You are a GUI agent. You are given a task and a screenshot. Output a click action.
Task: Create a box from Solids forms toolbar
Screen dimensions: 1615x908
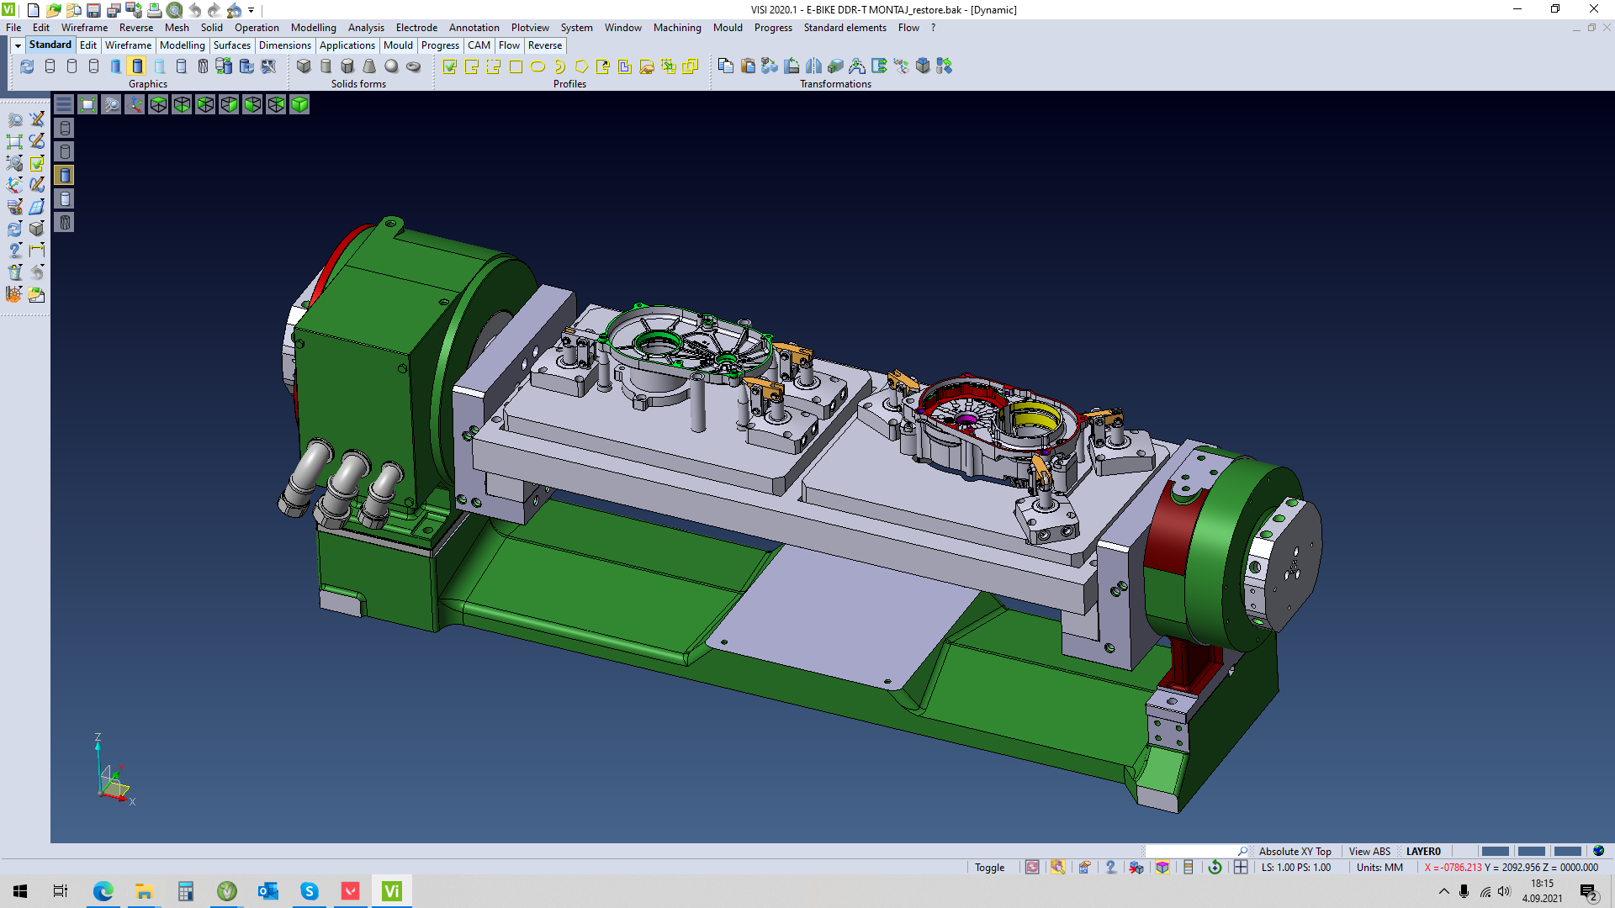(304, 66)
